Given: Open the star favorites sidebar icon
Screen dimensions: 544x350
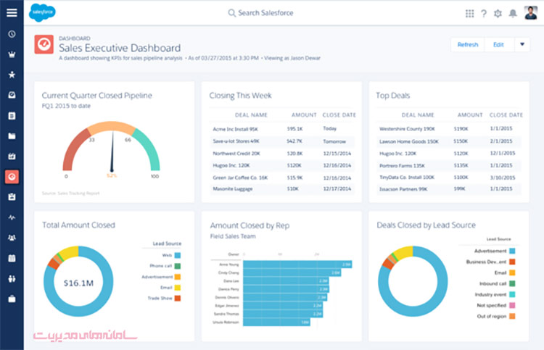Looking at the screenshot, I should click(12, 75).
